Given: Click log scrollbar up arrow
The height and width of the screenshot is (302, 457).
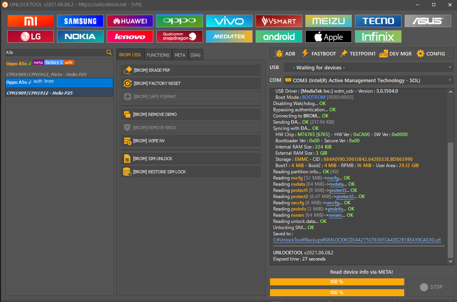Looking at the screenshot, I should click(450, 92).
